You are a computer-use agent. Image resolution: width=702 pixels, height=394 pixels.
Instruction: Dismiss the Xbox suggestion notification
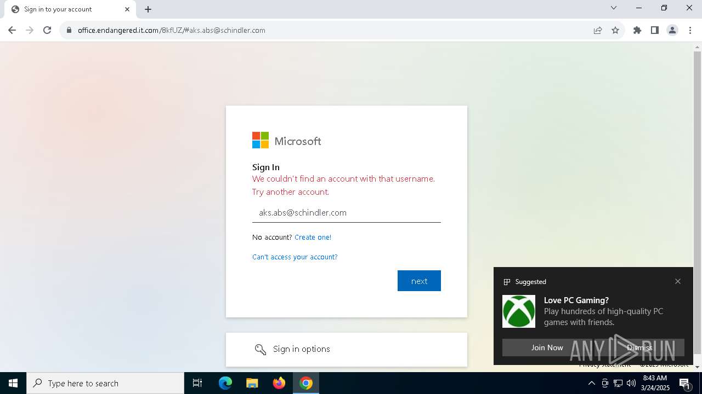(639, 347)
